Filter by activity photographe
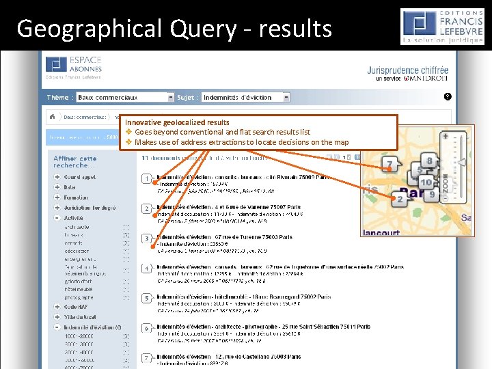 click(79, 297)
